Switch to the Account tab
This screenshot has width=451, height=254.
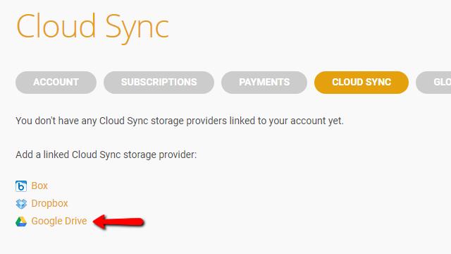[x=56, y=83]
